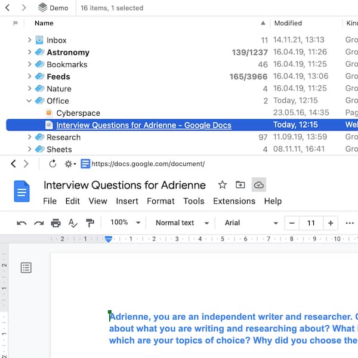Open the Extensions menu in Docs
This screenshot has width=358, height=358.
pyautogui.click(x=234, y=201)
